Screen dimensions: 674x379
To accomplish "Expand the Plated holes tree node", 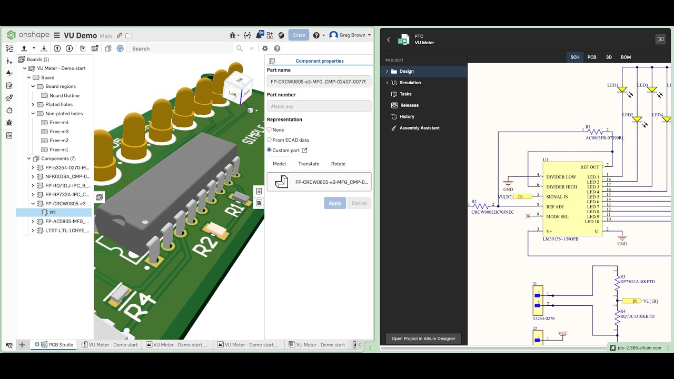I will tap(33, 104).
